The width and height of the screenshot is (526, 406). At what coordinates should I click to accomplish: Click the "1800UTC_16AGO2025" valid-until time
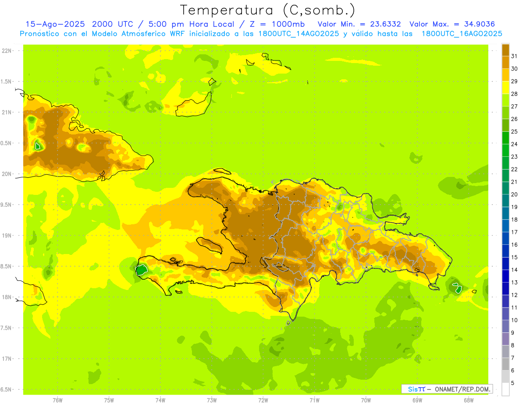coord(462,34)
